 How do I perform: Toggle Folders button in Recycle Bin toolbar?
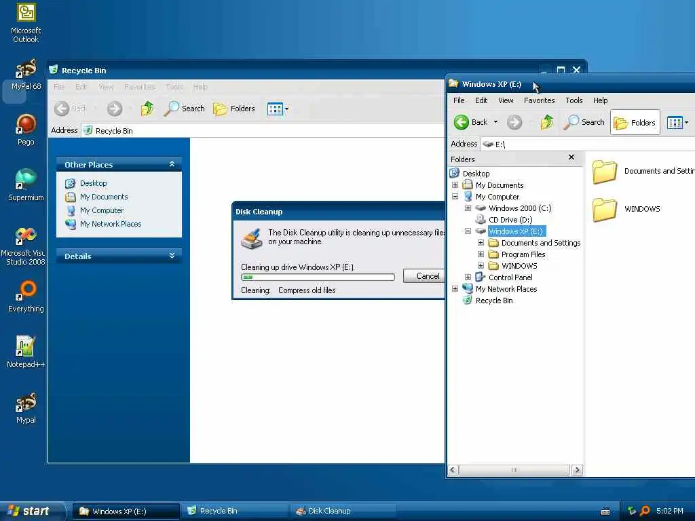234,109
